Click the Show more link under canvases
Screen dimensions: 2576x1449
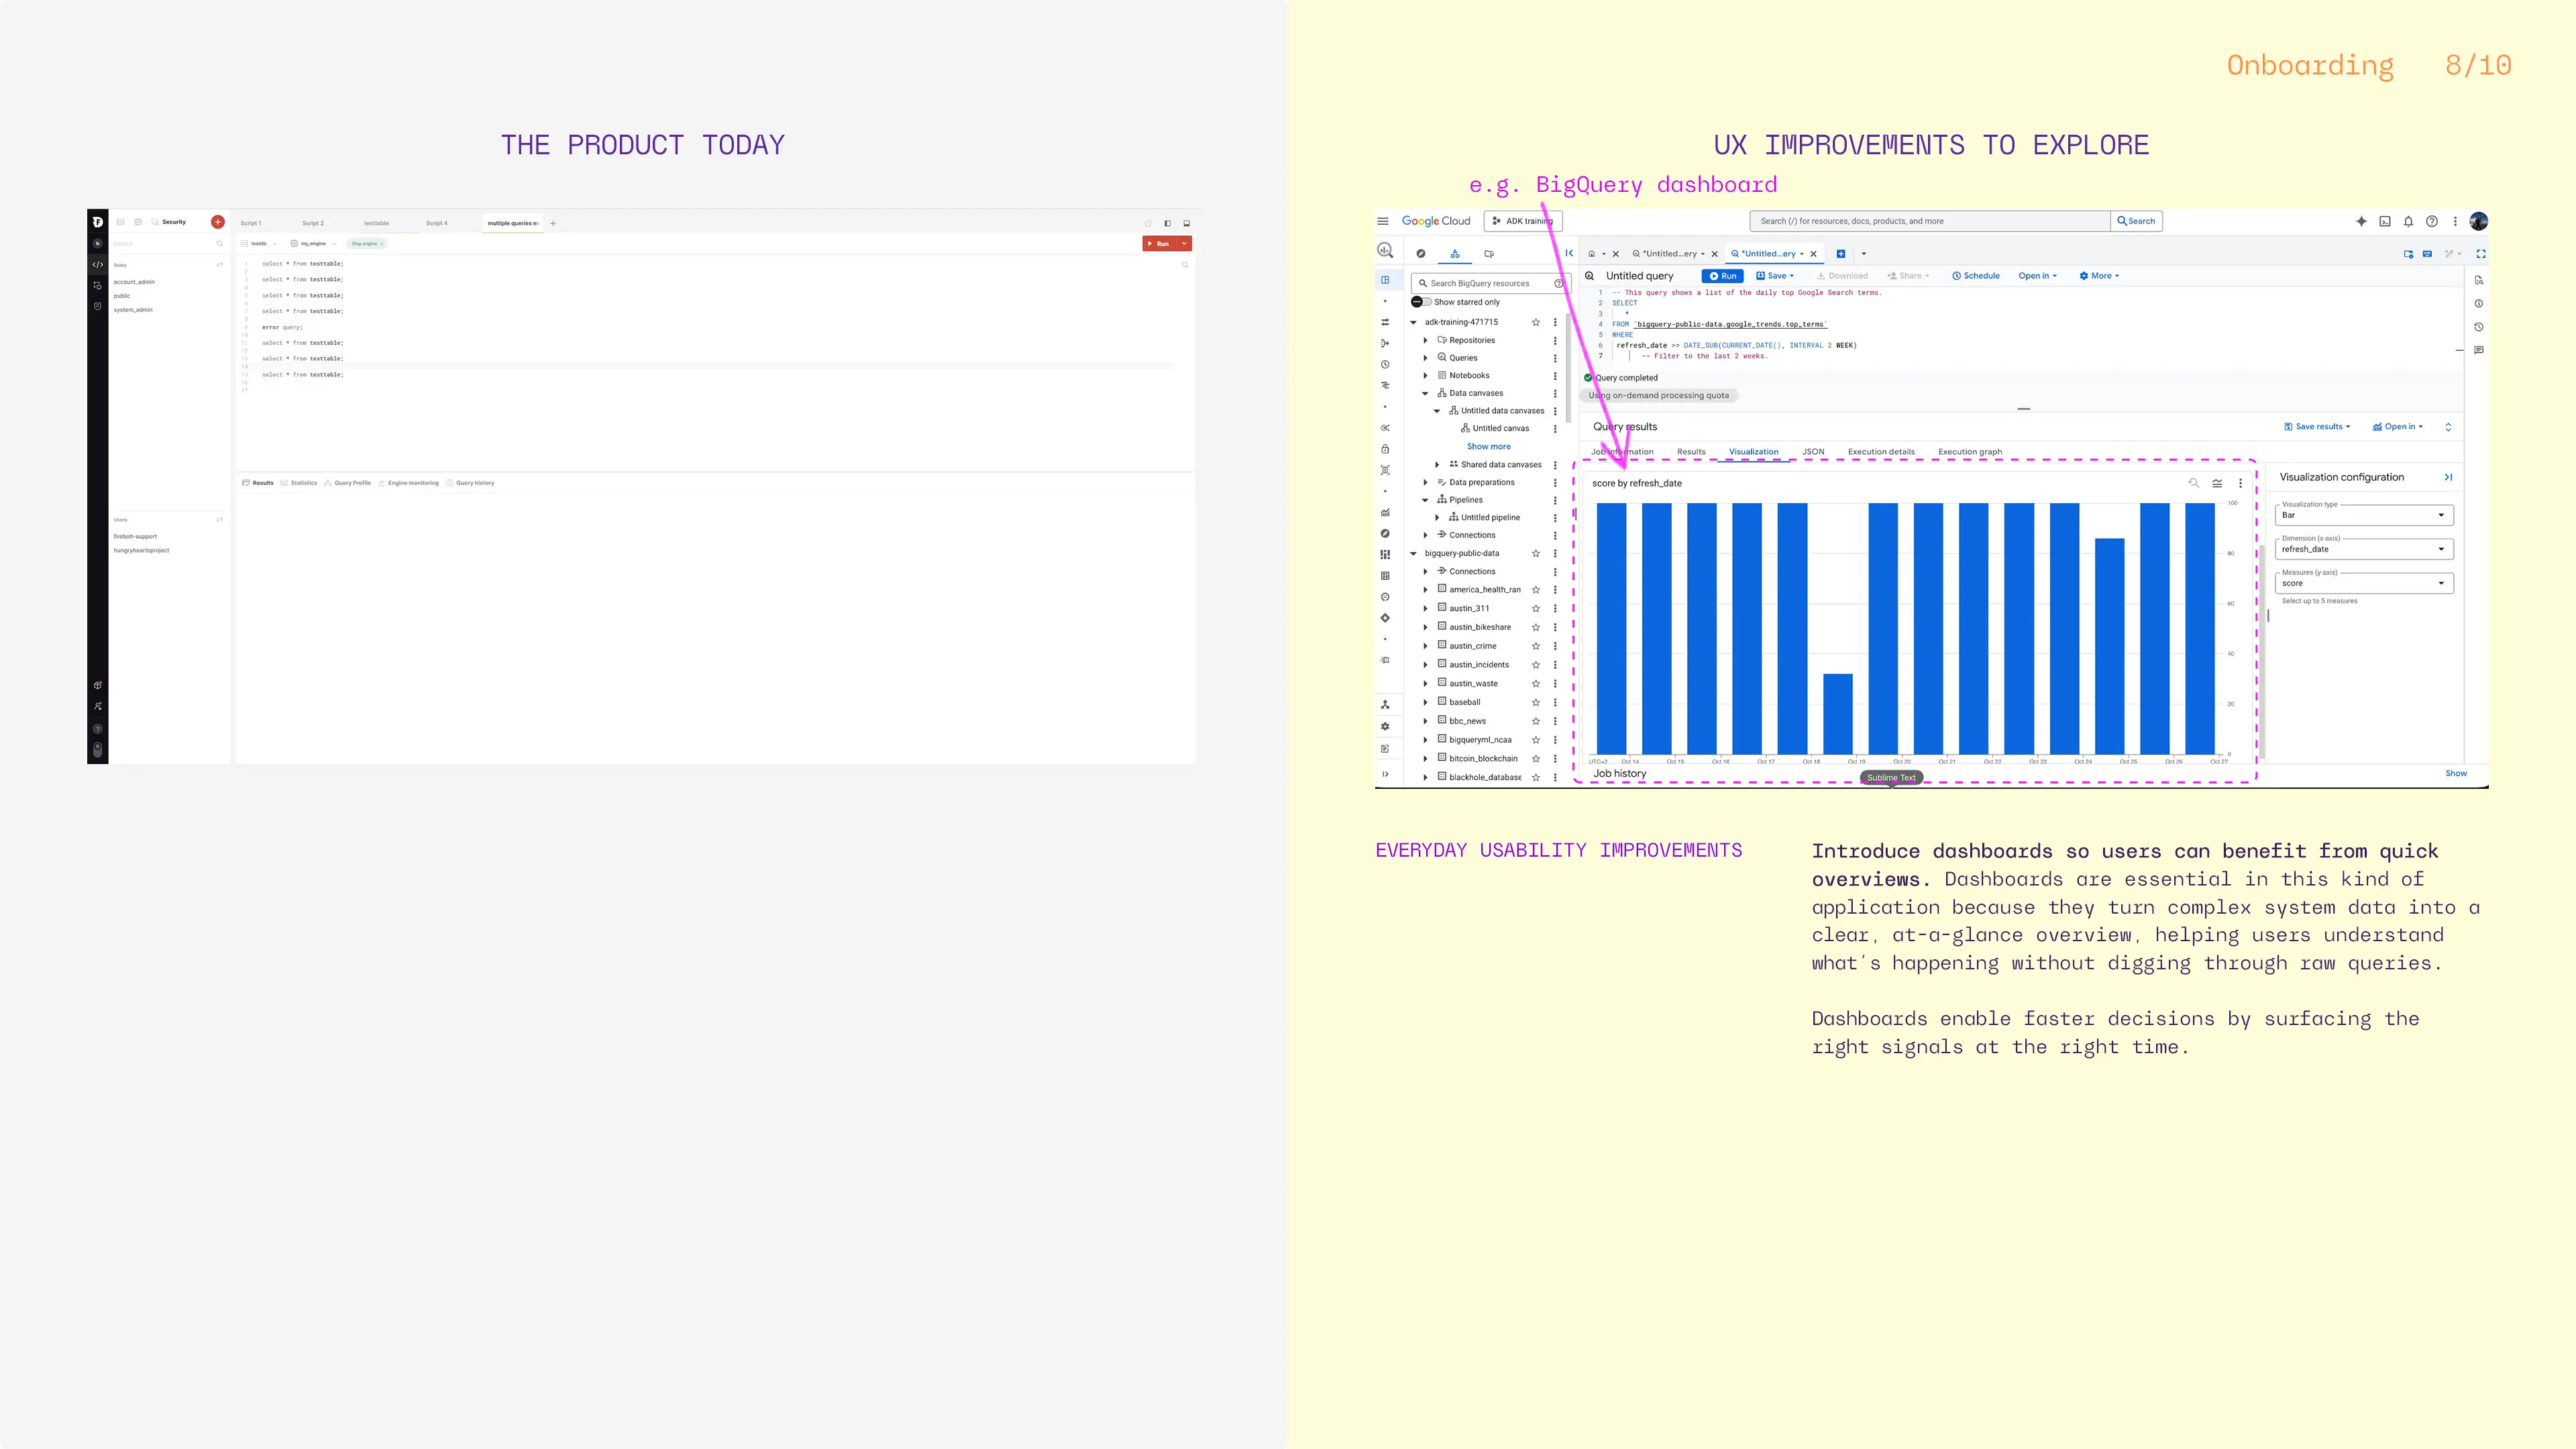[x=1488, y=447]
